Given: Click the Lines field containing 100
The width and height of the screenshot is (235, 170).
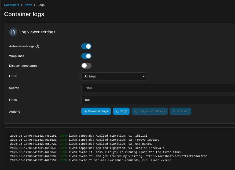Looking at the screenshot, I should coord(158,100).
